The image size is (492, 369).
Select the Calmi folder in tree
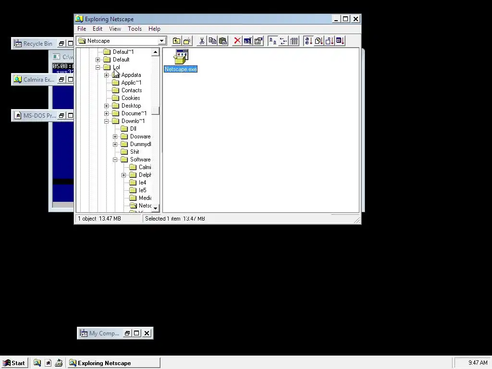point(145,167)
